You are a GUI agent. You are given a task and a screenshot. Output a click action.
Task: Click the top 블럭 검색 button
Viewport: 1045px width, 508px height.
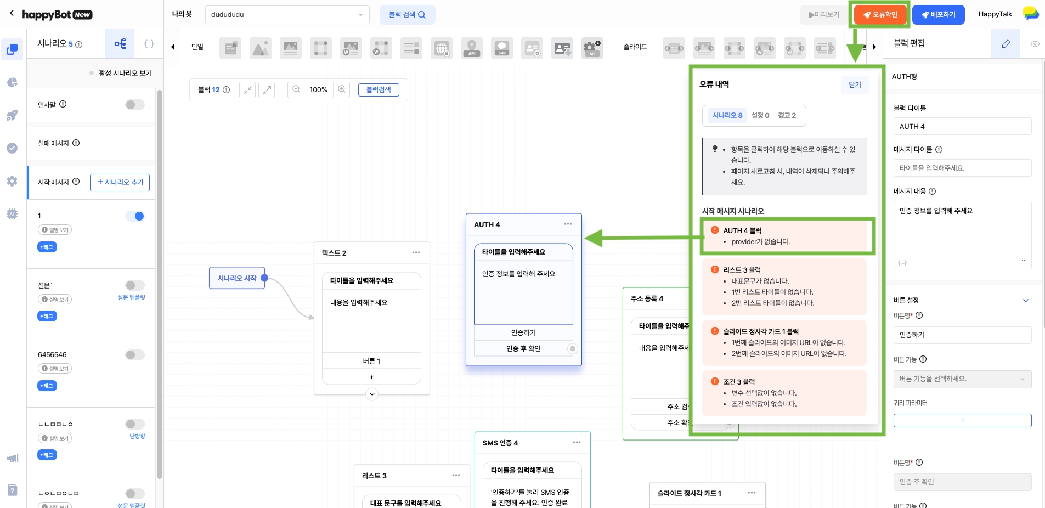coord(407,15)
